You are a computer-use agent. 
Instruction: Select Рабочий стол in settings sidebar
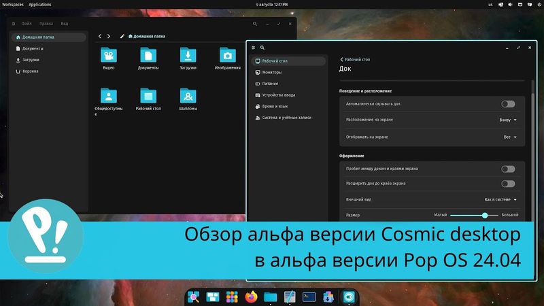tap(288, 61)
